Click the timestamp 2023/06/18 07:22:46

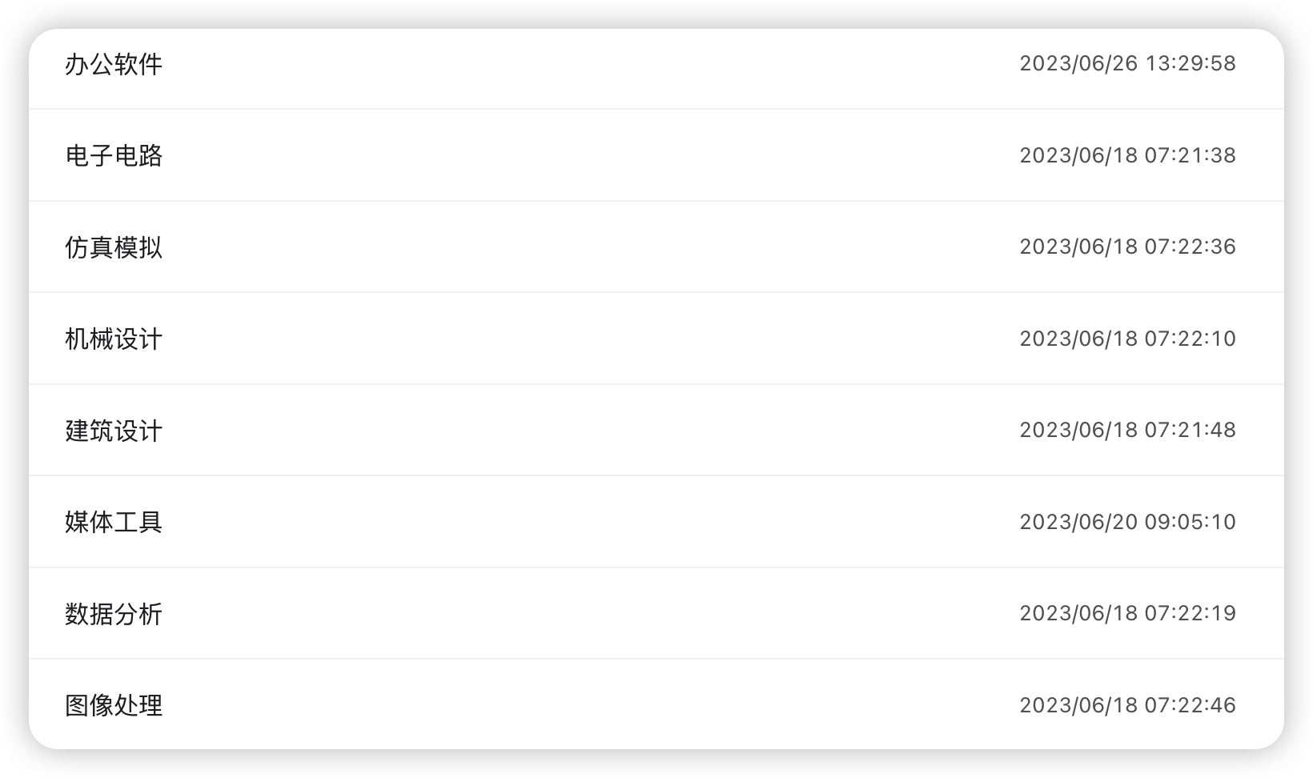(x=1127, y=705)
